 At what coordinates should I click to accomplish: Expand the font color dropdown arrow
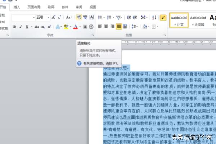pos(80,27)
